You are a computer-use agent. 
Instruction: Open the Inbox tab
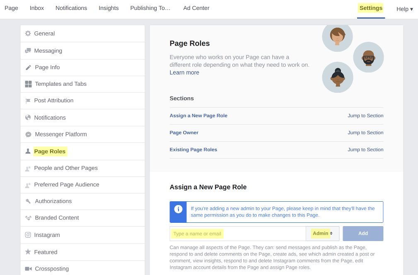[x=37, y=8]
